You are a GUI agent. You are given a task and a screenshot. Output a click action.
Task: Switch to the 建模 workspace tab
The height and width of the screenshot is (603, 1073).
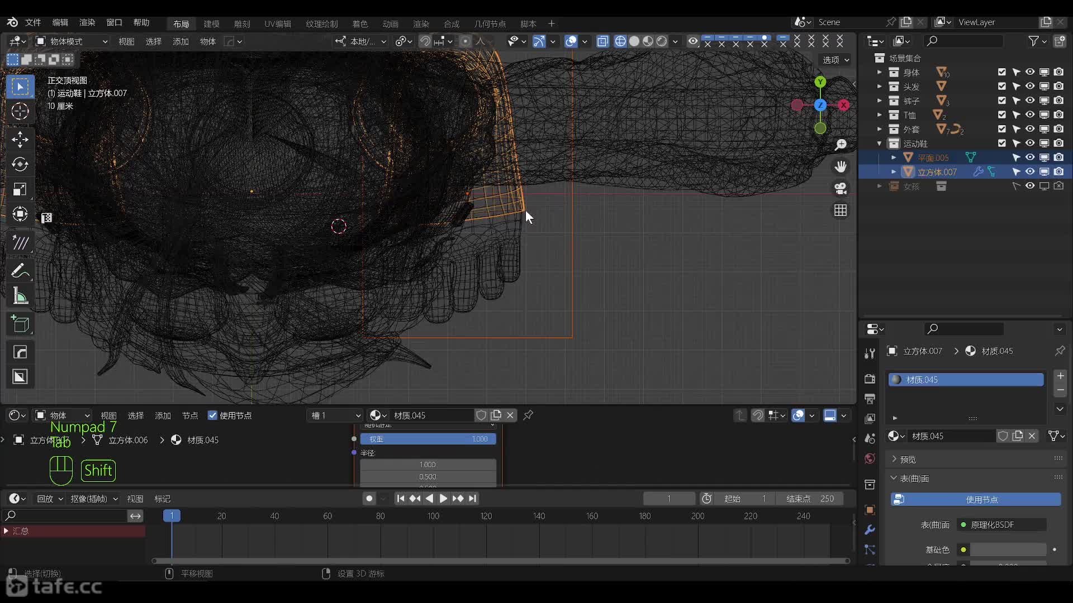pyautogui.click(x=211, y=23)
